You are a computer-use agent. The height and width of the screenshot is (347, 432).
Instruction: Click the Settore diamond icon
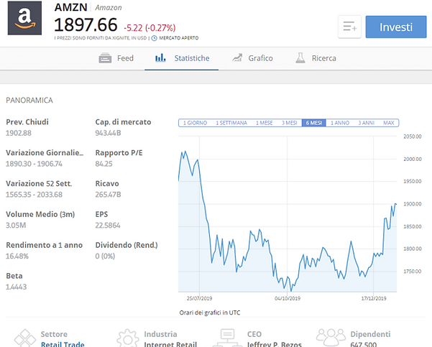click(x=25, y=338)
